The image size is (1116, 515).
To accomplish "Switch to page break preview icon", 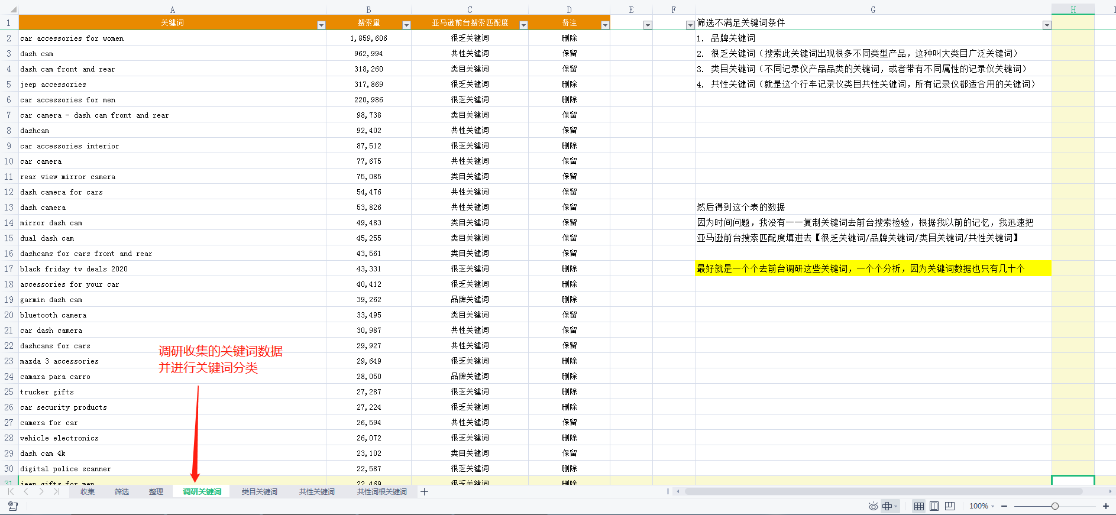I will [950, 506].
